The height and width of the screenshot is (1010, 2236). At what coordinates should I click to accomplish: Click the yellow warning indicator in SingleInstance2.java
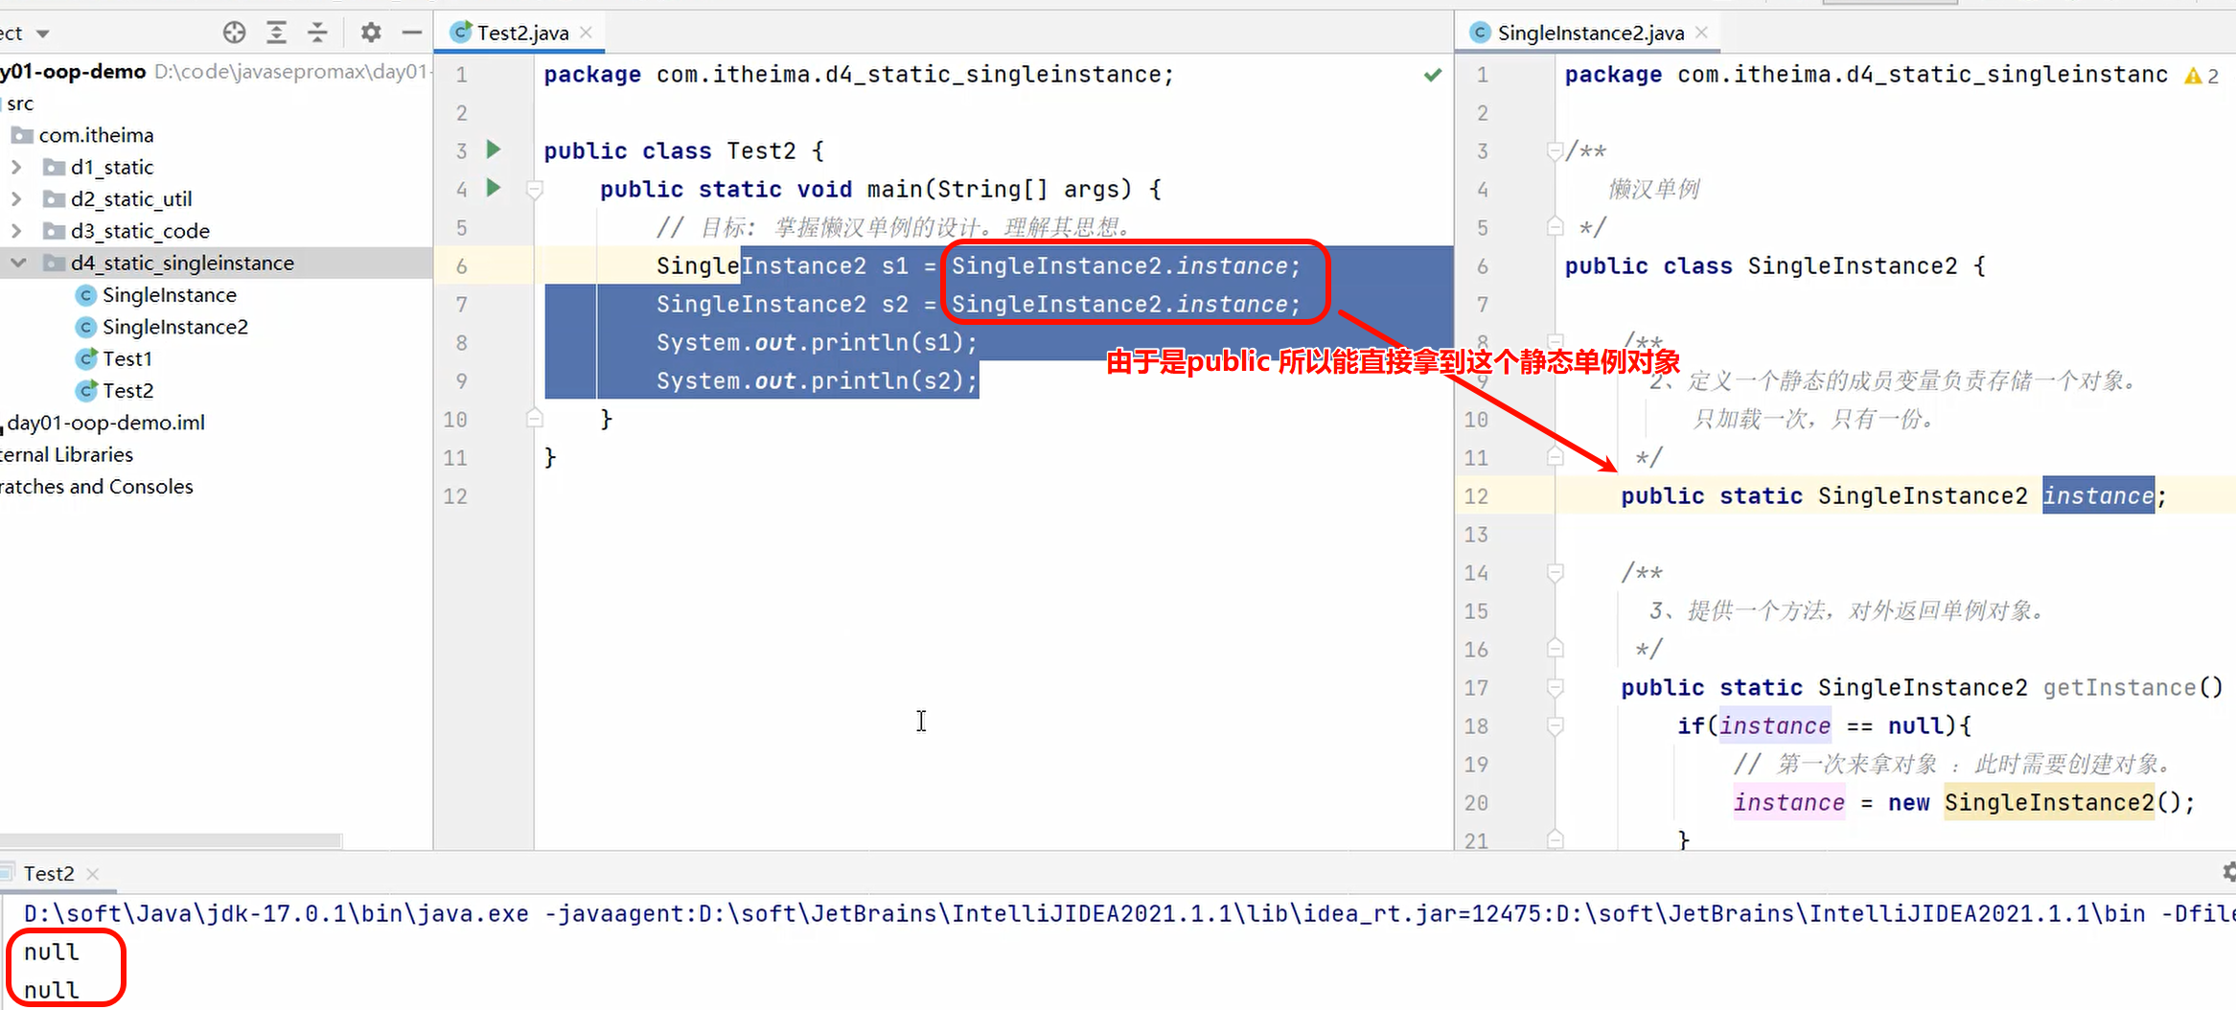(x=2201, y=75)
